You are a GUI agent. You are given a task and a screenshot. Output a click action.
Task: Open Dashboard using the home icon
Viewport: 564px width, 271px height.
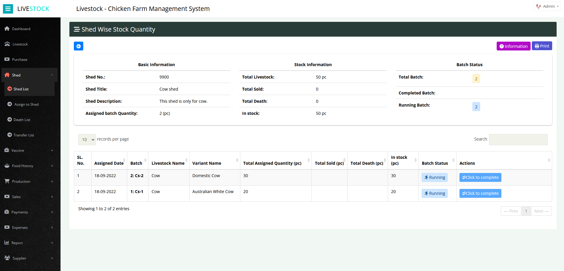7,29
